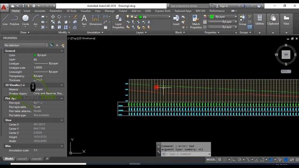This screenshot has height=168, width=299.
Task: Click the Table tool in Annotation panel
Action: (x=106, y=28)
